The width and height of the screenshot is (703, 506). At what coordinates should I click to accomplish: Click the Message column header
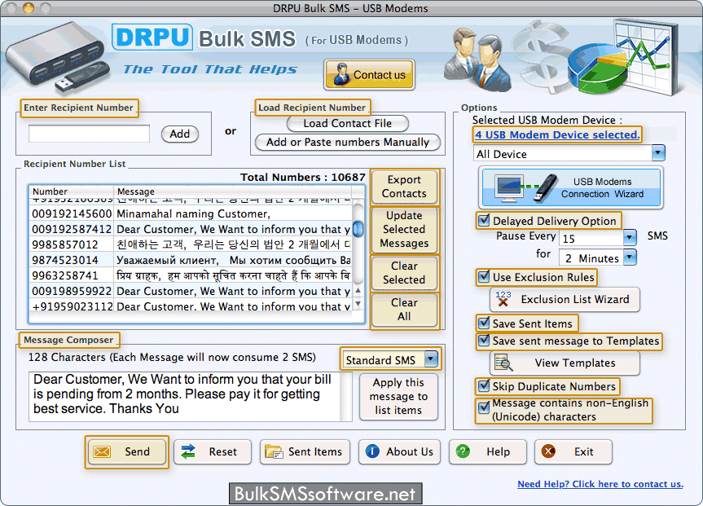coord(233,191)
